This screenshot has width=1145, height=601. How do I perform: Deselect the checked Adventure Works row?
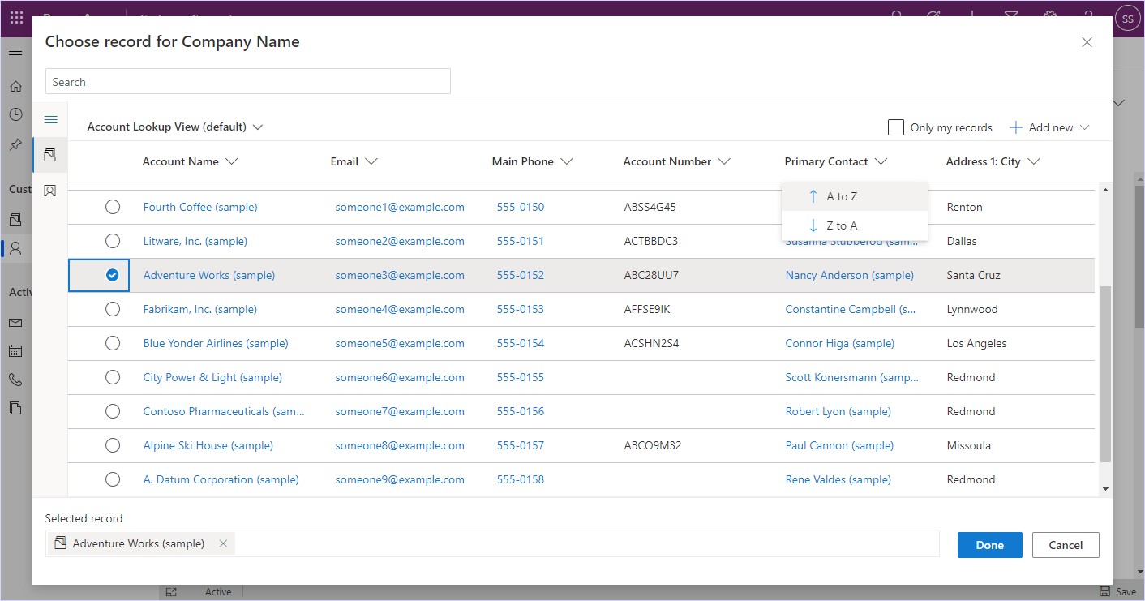[113, 275]
